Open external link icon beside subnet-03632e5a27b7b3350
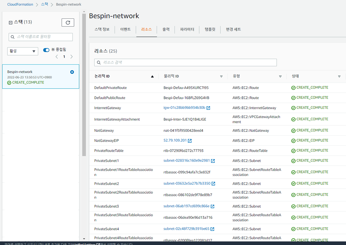The width and height of the screenshot is (346, 245). click(213, 183)
